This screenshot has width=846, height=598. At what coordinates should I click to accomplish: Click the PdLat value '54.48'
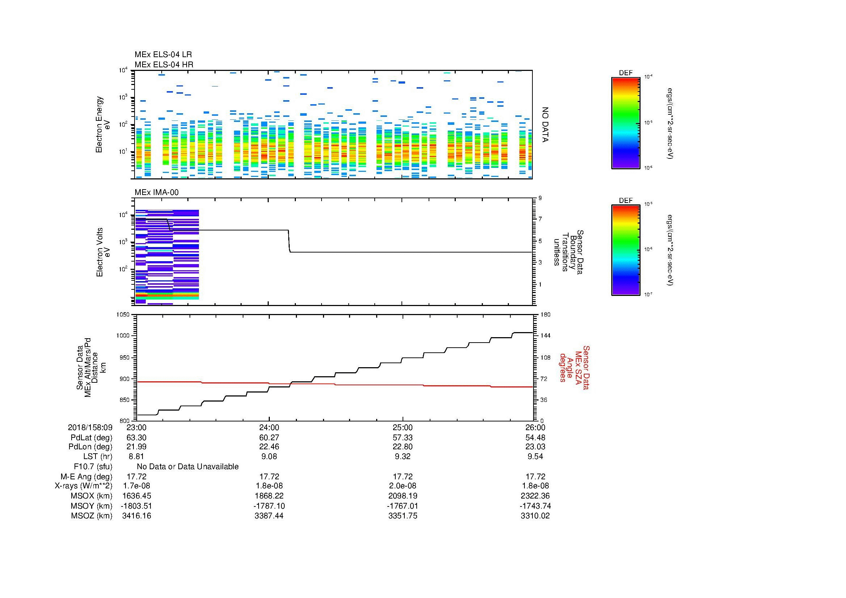(x=535, y=438)
